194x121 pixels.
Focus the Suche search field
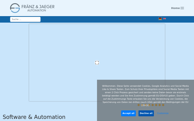pyautogui.click(x=25, y=19)
